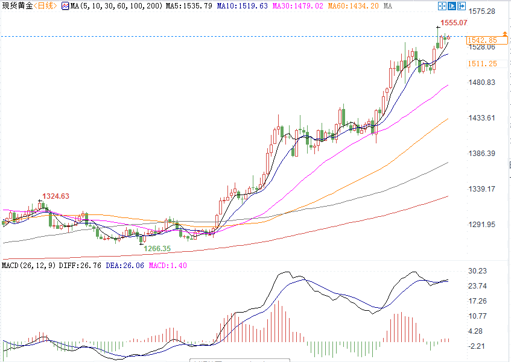Toggle the axis scale mode icon
Viewport: 511px width, 362px height.
pyautogui.click(x=452, y=6)
